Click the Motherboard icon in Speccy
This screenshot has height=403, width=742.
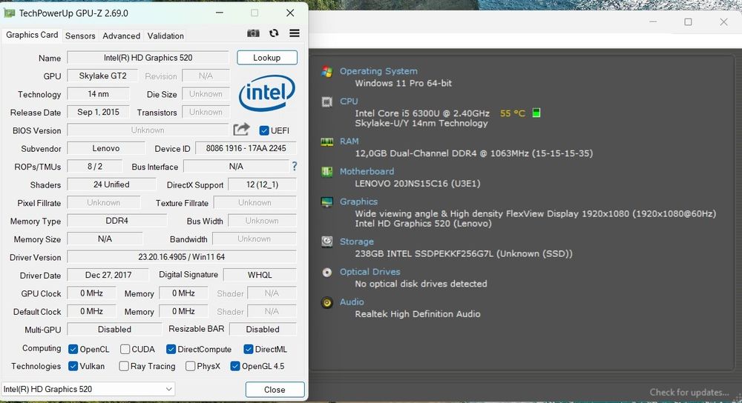pos(327,172)
